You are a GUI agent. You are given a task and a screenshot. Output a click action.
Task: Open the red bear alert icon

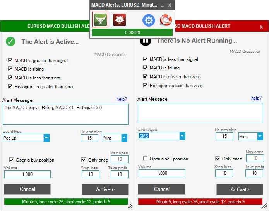click(x=119, y=19)
